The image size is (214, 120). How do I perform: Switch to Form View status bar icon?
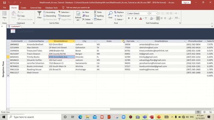tap(198, 112)
